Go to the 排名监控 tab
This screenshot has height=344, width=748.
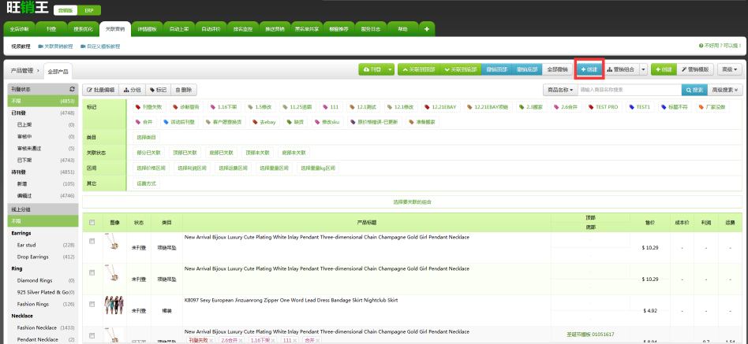click(x=243, y=29)
